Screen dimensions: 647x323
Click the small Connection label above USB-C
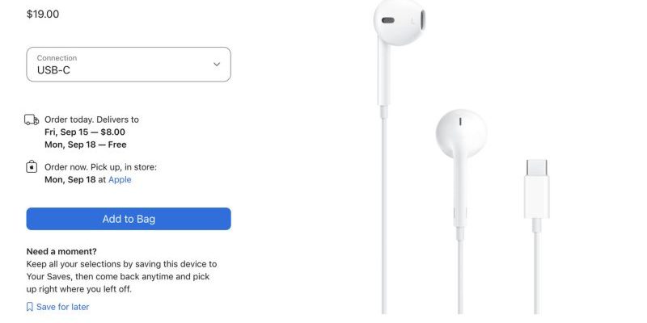(x=57, y=58)
